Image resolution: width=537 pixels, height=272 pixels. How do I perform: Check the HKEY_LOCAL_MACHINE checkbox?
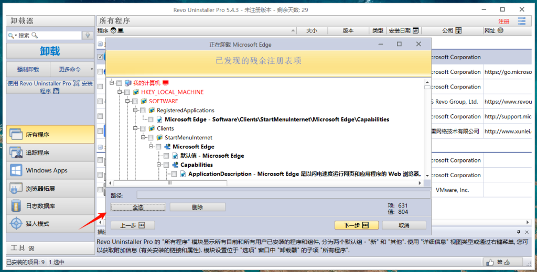pyautogui.click(x=127, y=92)
